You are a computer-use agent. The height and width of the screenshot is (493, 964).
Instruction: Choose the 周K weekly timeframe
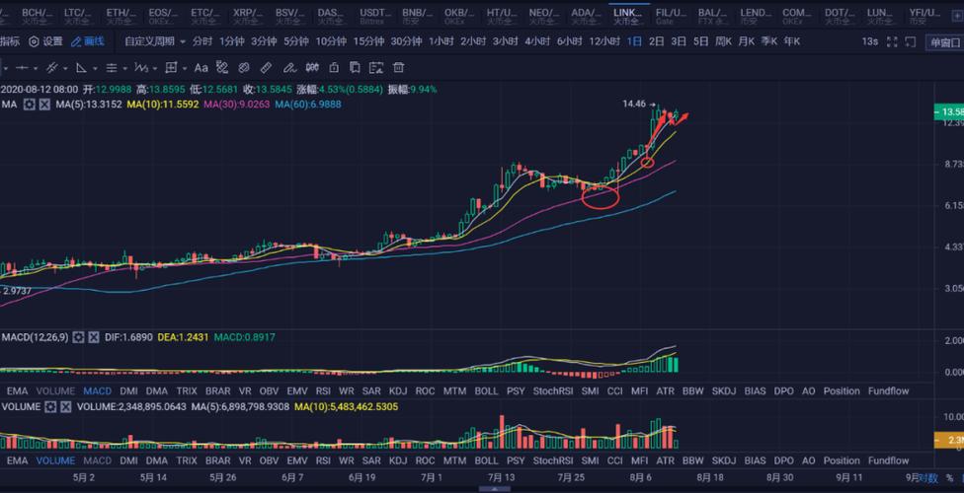click(x=723, y=41)
